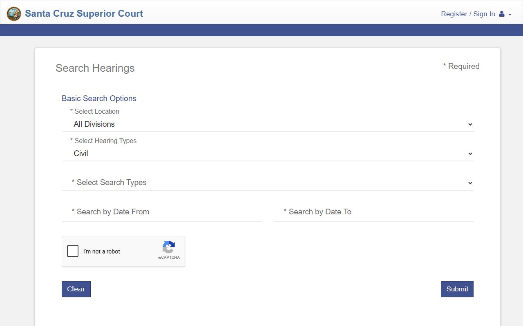Focus the Search by Date From field
The height and width of the screenshot is (326, 523).
[162, 212]
